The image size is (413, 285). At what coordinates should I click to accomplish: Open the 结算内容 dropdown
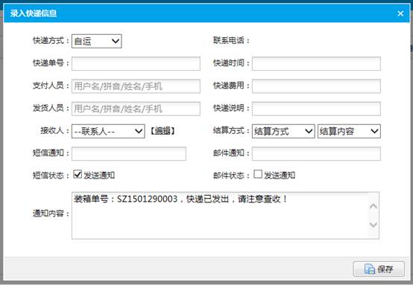coord(349,131)
